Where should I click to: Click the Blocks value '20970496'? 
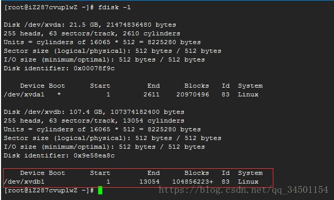click(x=193, y=94)
